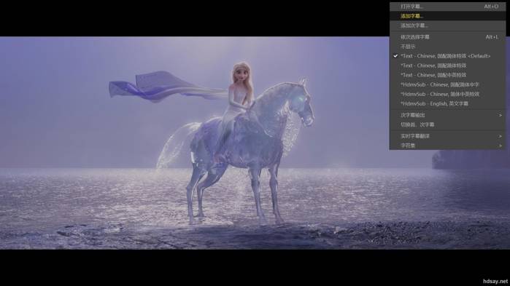Image resolution: width=510 pixels, height=286 pixels.
Task: Expand the 实时字幕翻译 submenu arrow
Action: 501,136
